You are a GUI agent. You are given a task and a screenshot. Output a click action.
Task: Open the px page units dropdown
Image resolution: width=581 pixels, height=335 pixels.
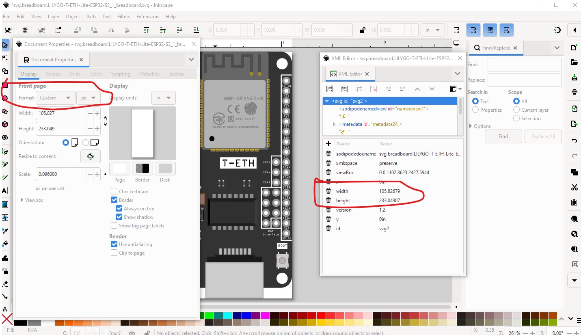point(88,98)
